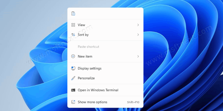
Task: Click the Shift+F10 shortcut hint
Action: (133, 102)
